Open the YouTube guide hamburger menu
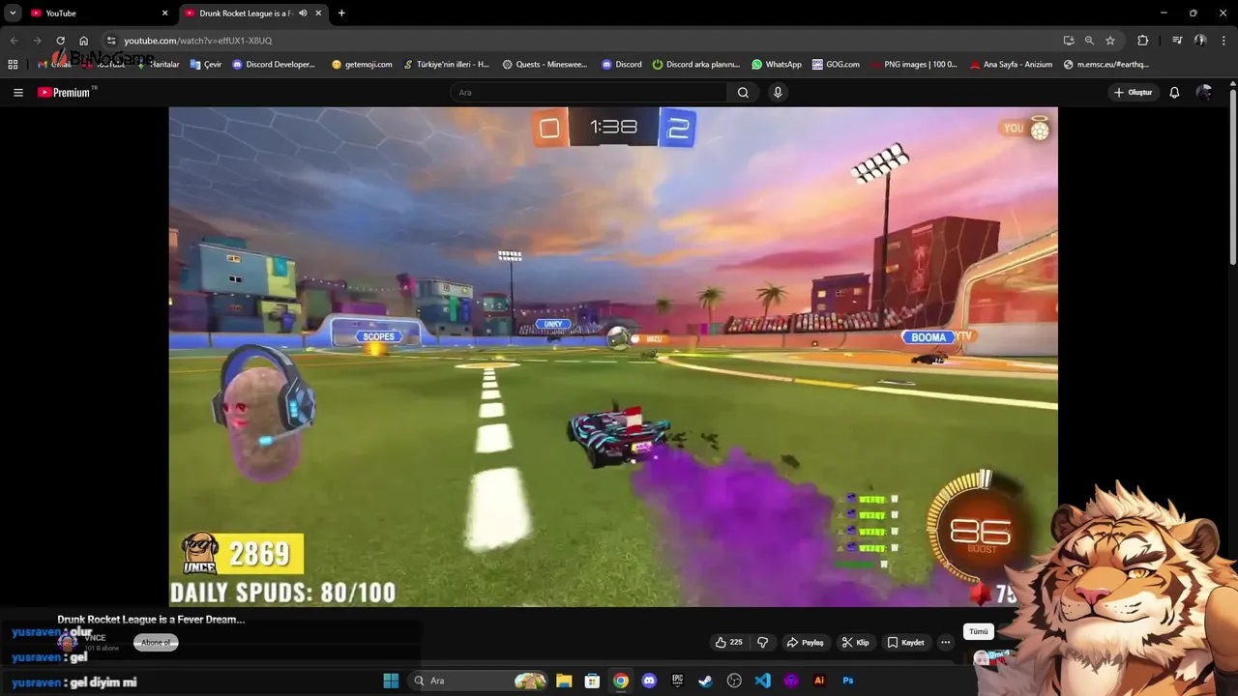The image size is (1238, 696). point(18,93)
